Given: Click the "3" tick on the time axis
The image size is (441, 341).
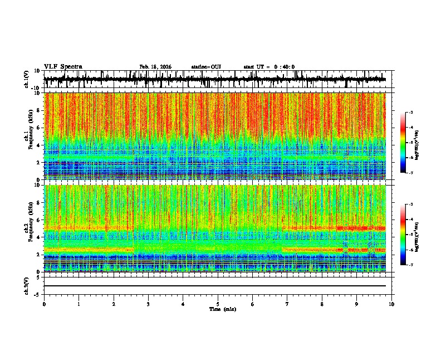Looking at the screenshot, I should click(148, 304).
